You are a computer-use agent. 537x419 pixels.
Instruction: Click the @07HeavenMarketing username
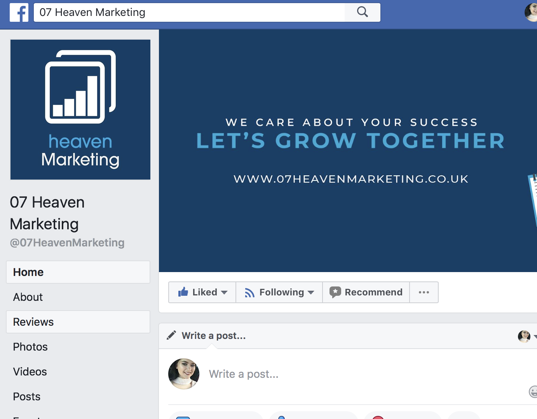67,243
